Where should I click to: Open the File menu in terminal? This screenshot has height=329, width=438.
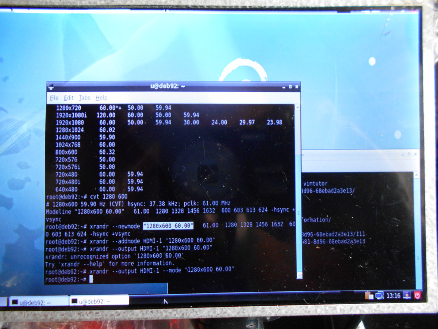(54, 98)
